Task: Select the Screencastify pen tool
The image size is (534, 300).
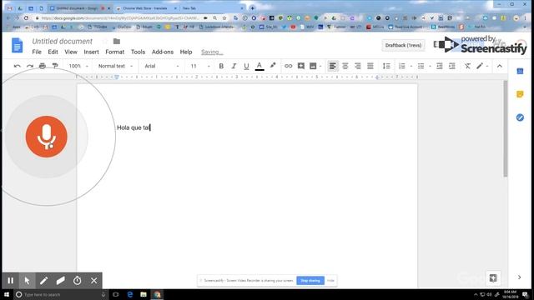Action: pos(44,281)
